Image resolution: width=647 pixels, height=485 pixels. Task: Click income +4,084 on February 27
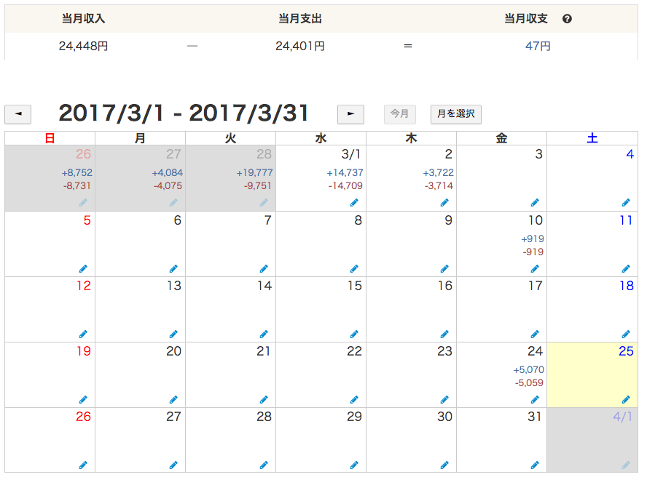point(167,173)
